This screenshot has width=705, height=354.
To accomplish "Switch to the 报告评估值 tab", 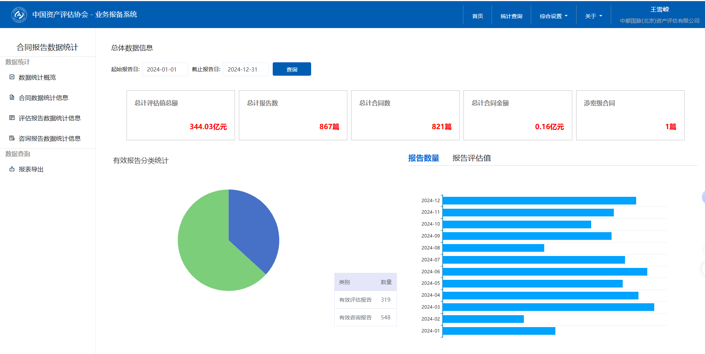I will click(472, 158).
